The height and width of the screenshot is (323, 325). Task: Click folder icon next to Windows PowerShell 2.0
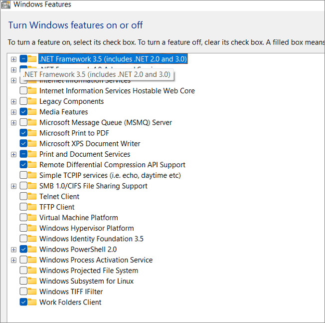[32, 249]
